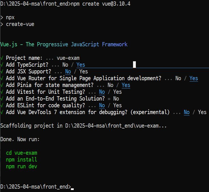Click the 'Add Pinia for state management?' question
209x192 pixels.
click(50, 85)
